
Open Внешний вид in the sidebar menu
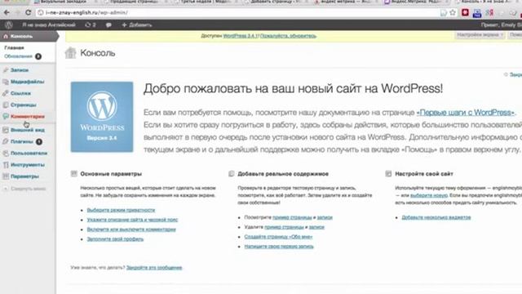point(28,130)
